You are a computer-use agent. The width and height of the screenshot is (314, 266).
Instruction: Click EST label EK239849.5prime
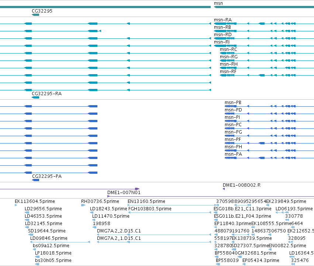pos(286,201)
